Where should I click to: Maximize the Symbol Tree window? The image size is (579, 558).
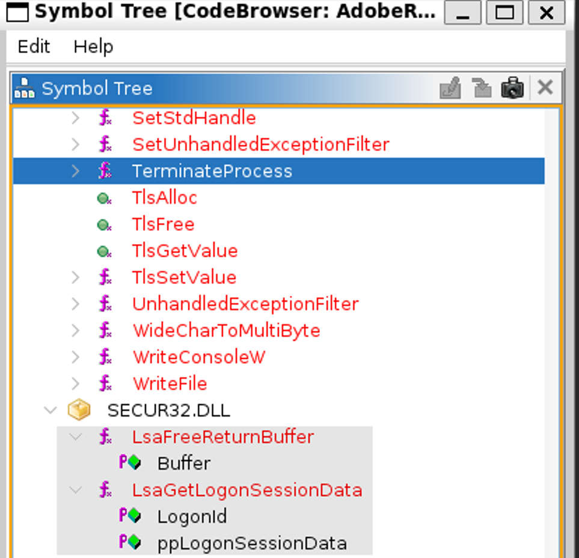click(504, 13)
